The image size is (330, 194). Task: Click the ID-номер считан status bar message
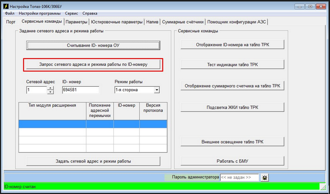(x=20, y=187)
